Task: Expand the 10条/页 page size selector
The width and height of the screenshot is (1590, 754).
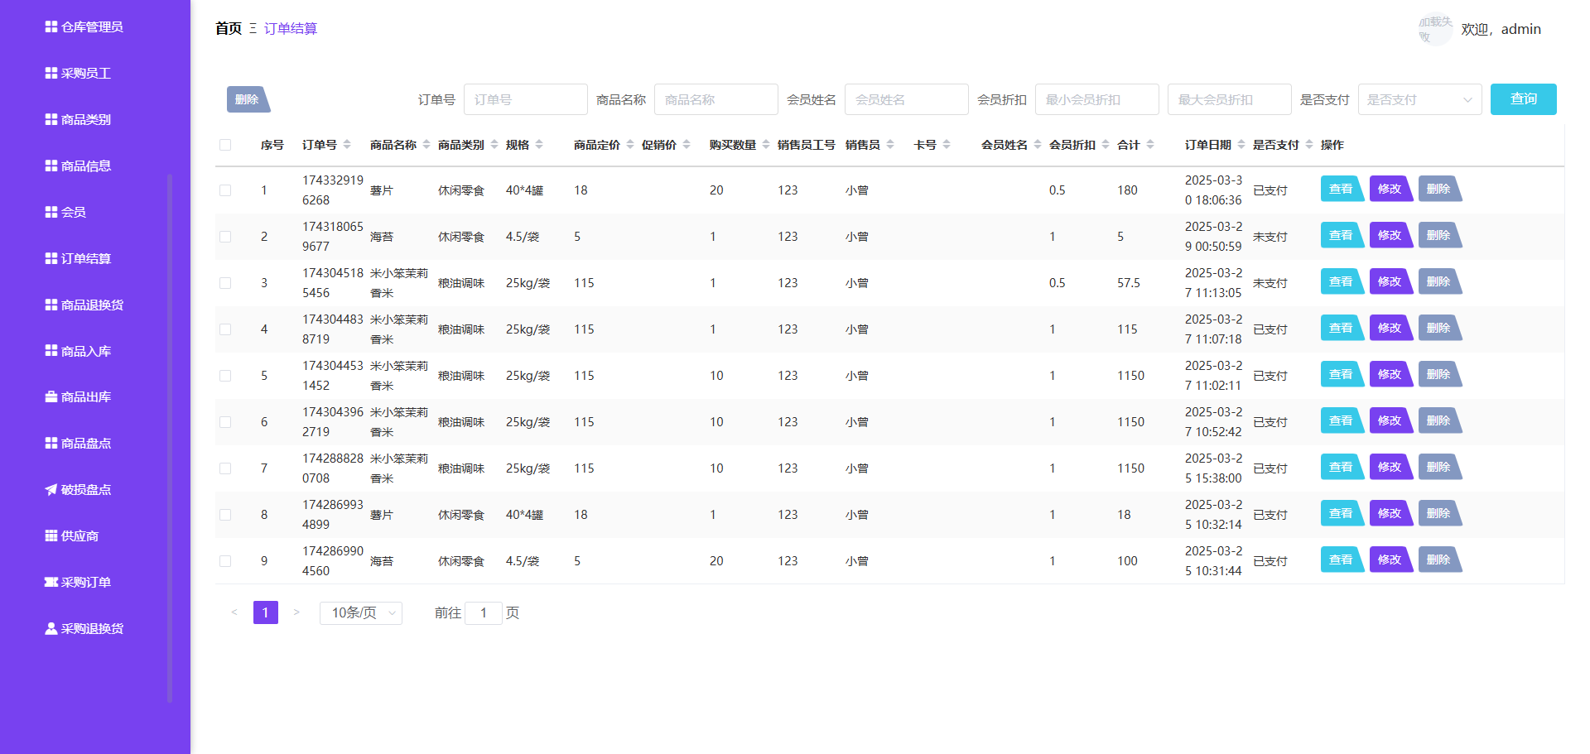Action: coord(360,612)
